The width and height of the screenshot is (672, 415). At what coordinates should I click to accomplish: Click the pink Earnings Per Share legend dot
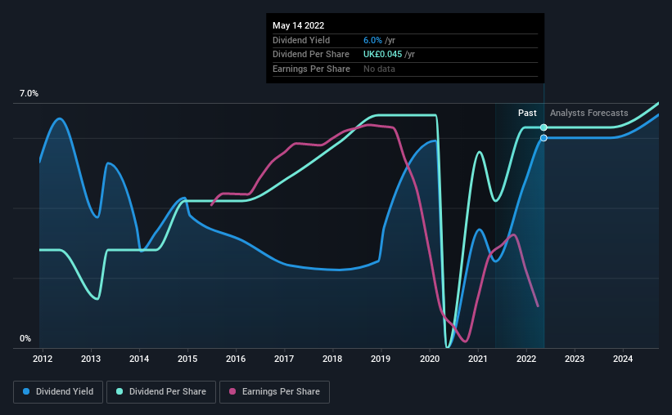point(232,391)
